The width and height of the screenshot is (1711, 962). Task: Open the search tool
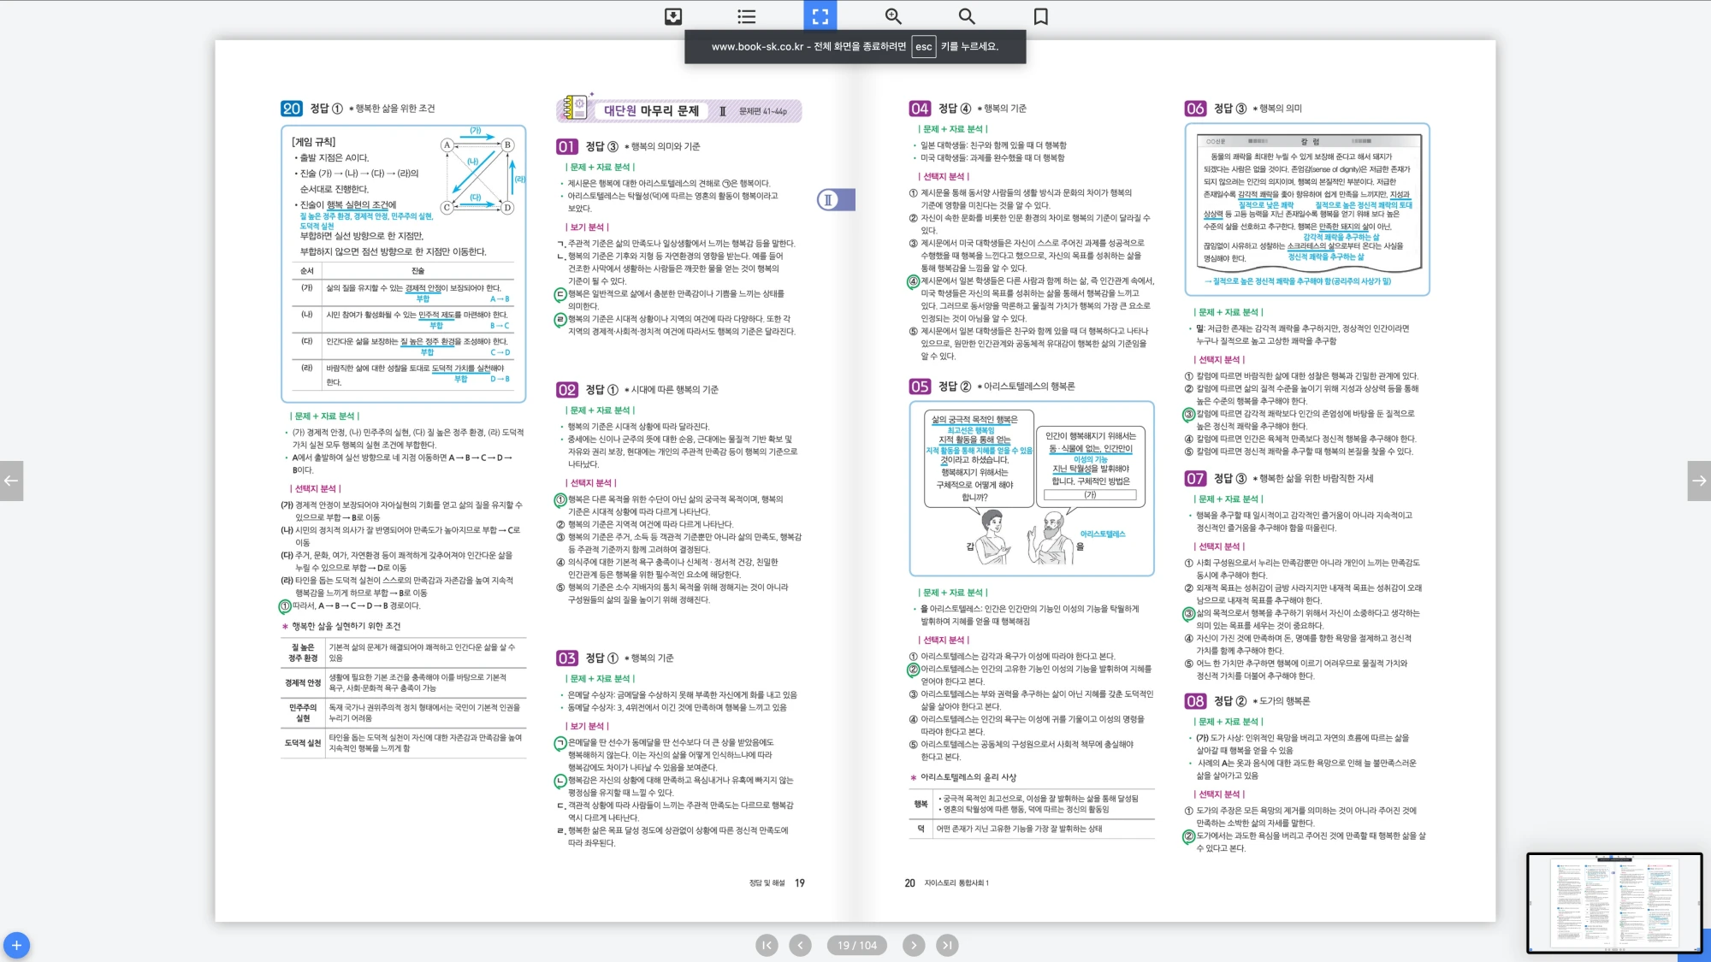[967, 16]
